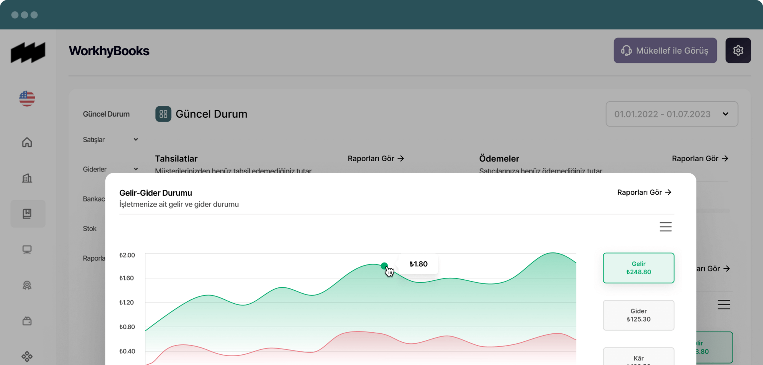Select the highlighted books icon in sidebar
This screenshot has height=365, width=763.
[28, 214]
